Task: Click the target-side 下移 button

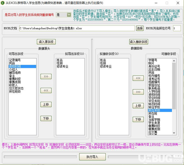Action: [x=138, y=120]
